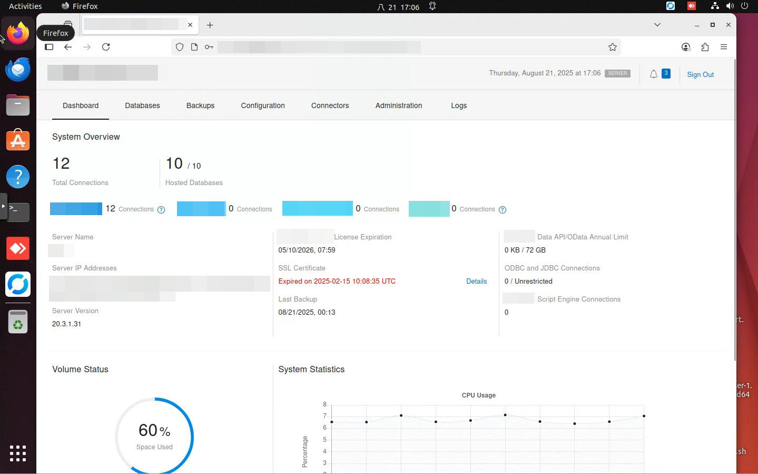Screen dimensions: 758x474
Task: Click help icon beside last Connections count
Action: [503, 210]
